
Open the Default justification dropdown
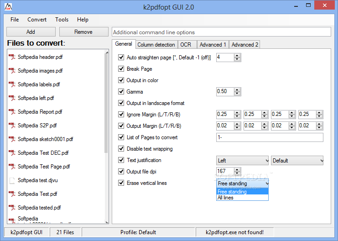click(x=297, y=161)
